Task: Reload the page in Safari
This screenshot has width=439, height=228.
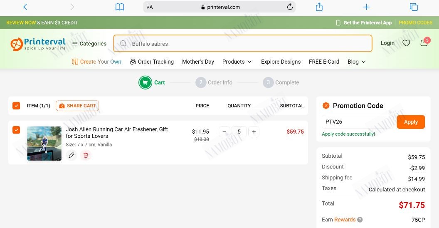Action: [290, 7]
